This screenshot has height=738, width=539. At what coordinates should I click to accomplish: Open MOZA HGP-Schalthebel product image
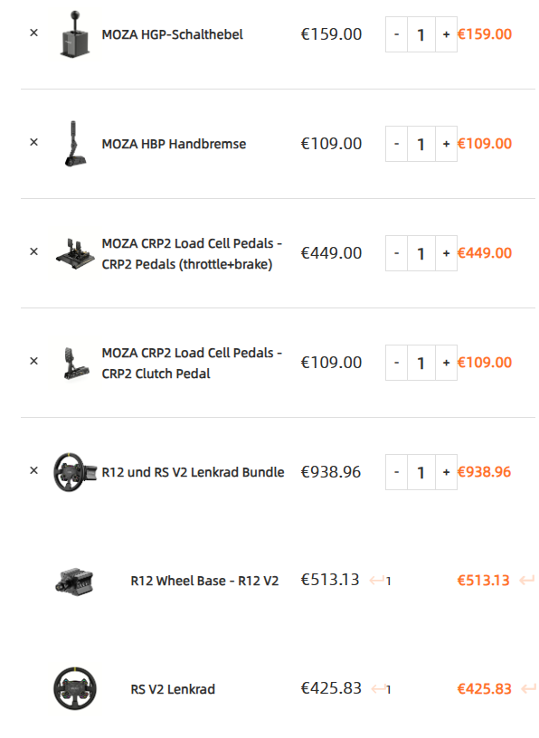pyautogui.click(x=75, y=34)
